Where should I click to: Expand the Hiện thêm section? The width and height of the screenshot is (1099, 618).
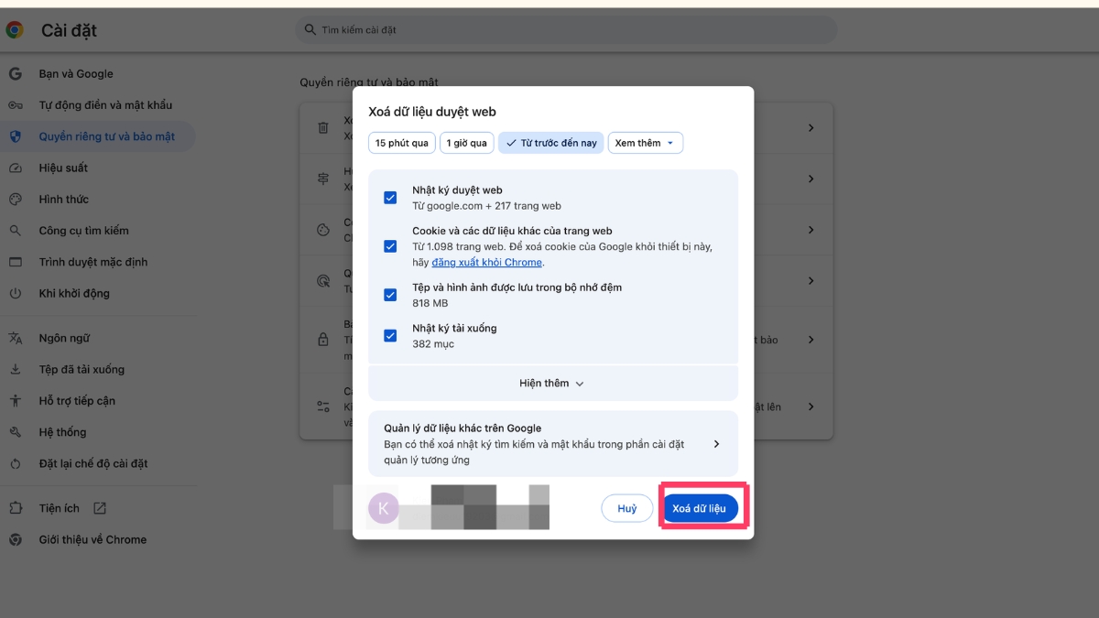coord(552,384)
